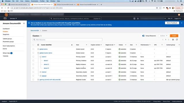Check the global-demo row checkbox

pos(33,49)
